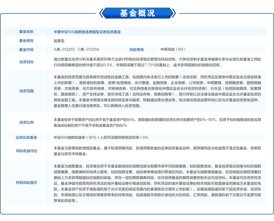Select the 基金名称 row label
This screenshot has height=221, width=274.
coord(26,32)
